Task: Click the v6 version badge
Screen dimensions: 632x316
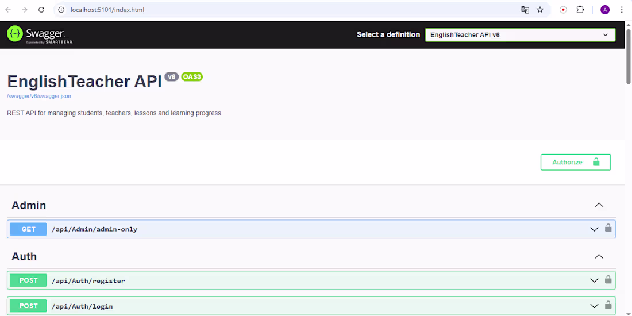Action: click(172, 76)
